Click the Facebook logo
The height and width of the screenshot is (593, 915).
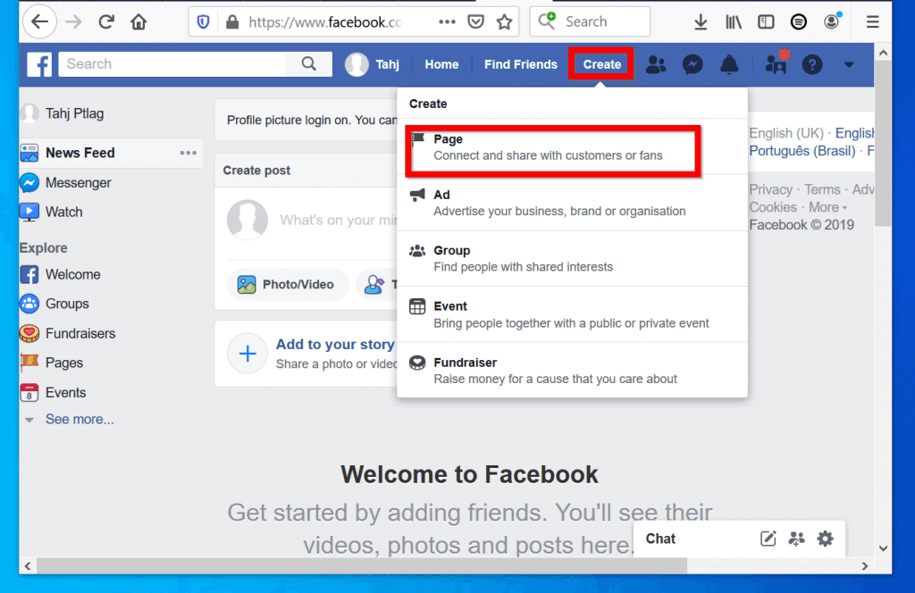39,64
